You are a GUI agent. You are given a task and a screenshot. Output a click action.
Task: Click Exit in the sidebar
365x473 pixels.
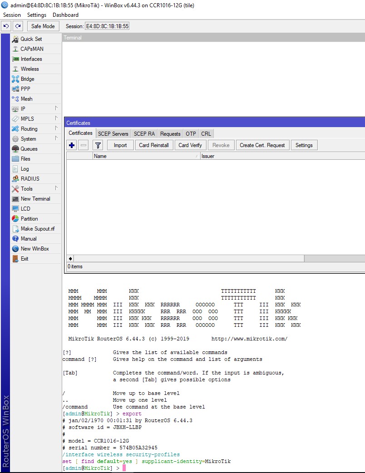click(x=36, y=258)
